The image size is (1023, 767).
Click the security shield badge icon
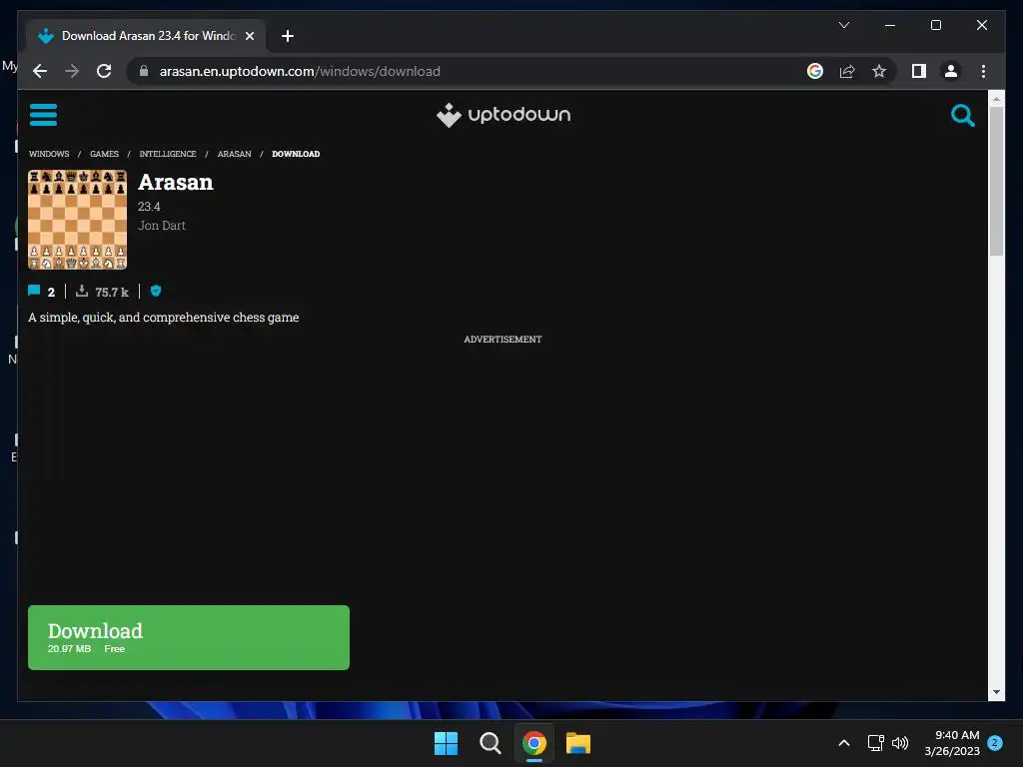(156, 291)
